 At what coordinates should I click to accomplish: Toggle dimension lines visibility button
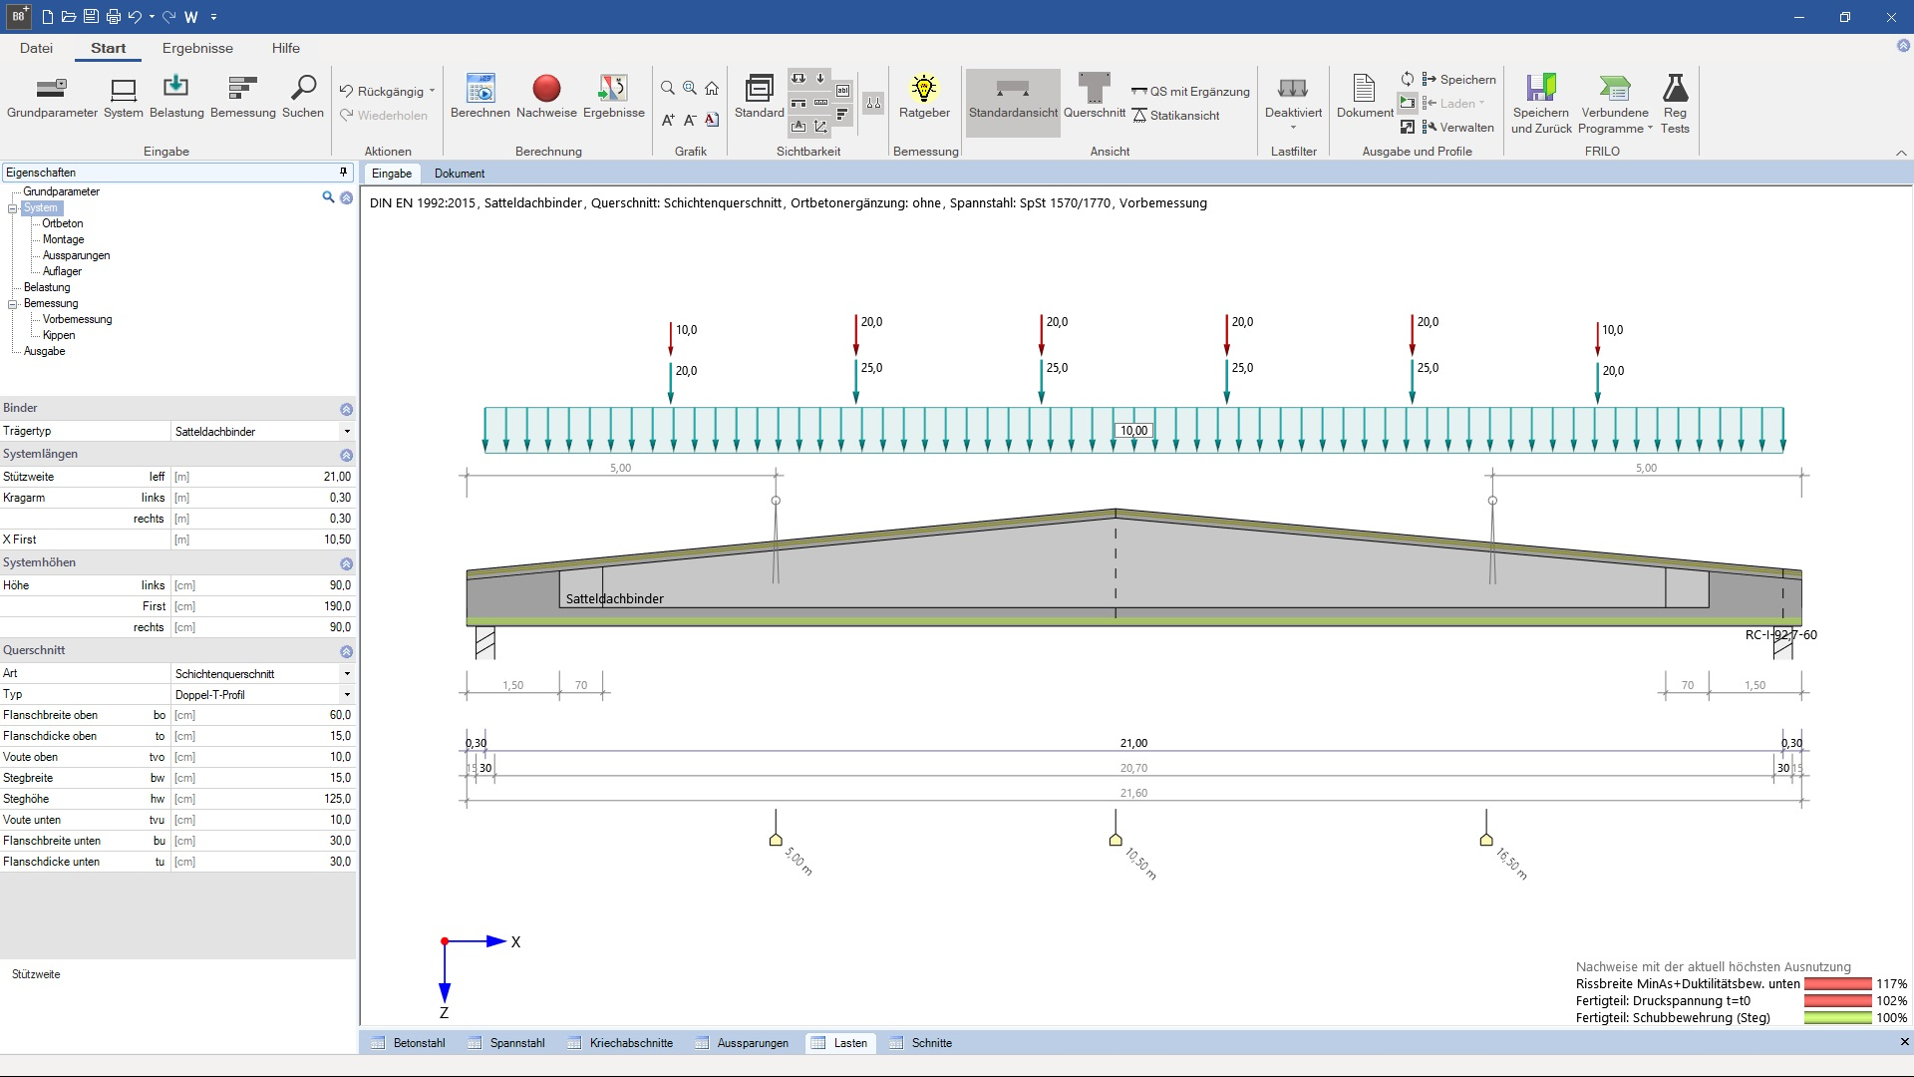click(820, 102)
